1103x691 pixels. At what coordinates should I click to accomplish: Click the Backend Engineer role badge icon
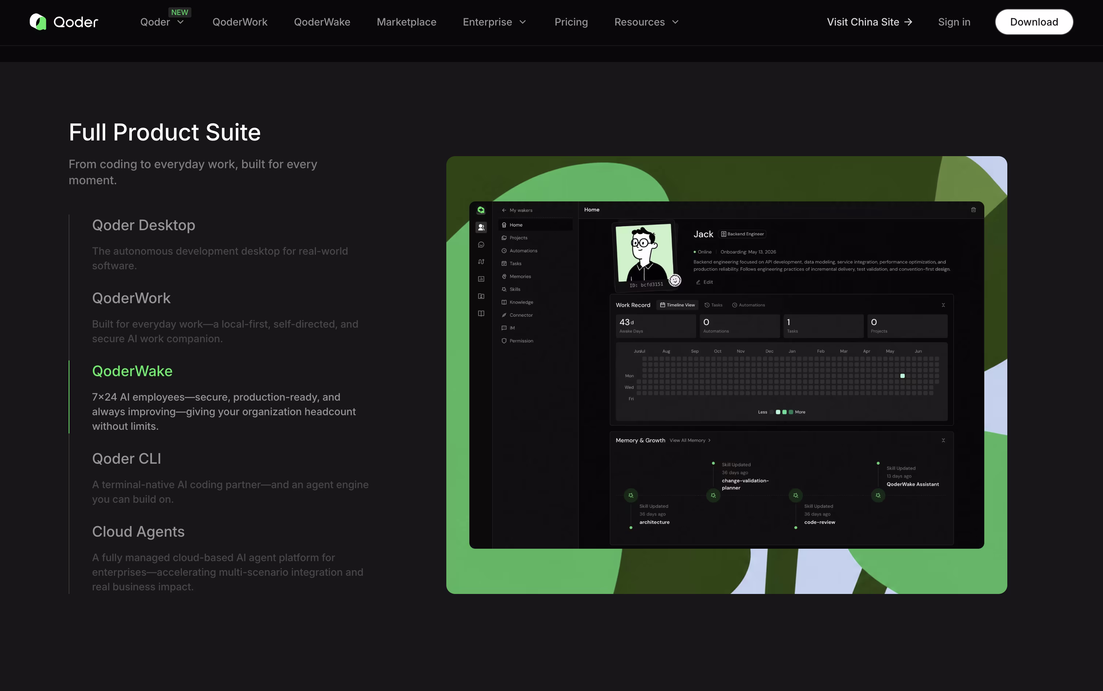(x=724, y=234)
